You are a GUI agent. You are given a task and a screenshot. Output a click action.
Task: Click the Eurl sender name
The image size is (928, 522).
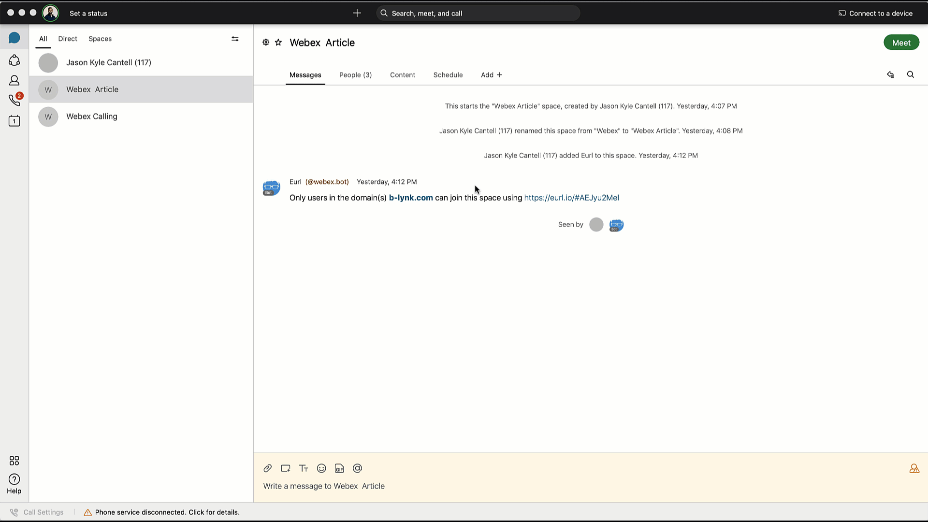pyautogui.click(x=295, y=182)
